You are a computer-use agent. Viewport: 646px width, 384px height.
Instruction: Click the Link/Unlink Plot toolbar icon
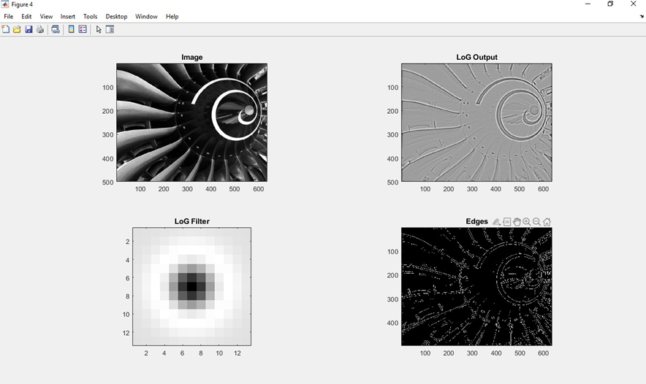[56, 29]
